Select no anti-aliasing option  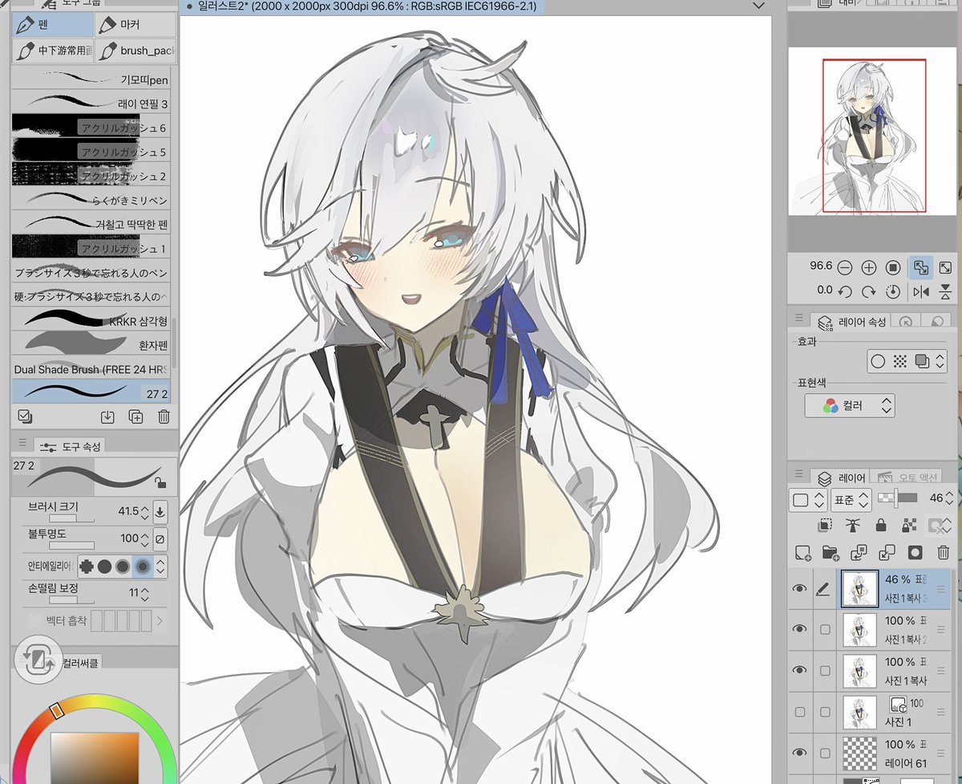click(x=87, y=567)
